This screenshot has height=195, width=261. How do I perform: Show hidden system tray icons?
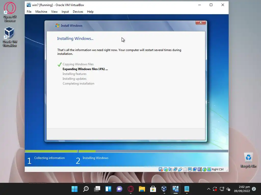click(x=208, y=189)
